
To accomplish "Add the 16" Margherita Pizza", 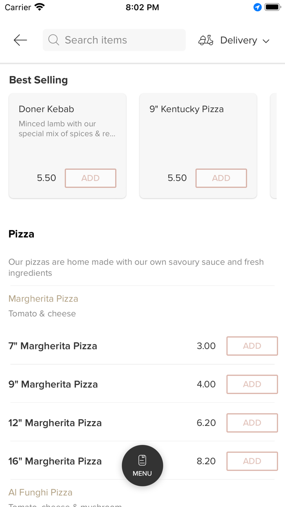I will (252, 461).
